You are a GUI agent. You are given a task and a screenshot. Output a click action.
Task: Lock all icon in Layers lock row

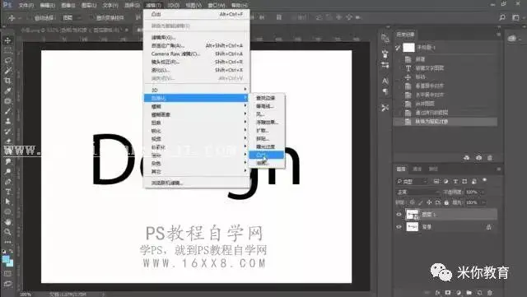pyautogui.click(x=446, y=202)
